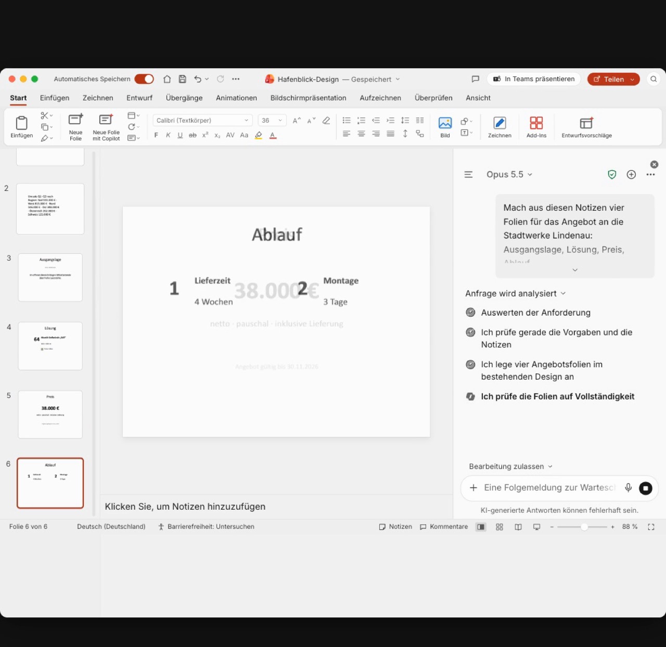This screenshot has width=666, height=647.
Task: Save the presentation with the disk icon
Action: tap(183, 79)
